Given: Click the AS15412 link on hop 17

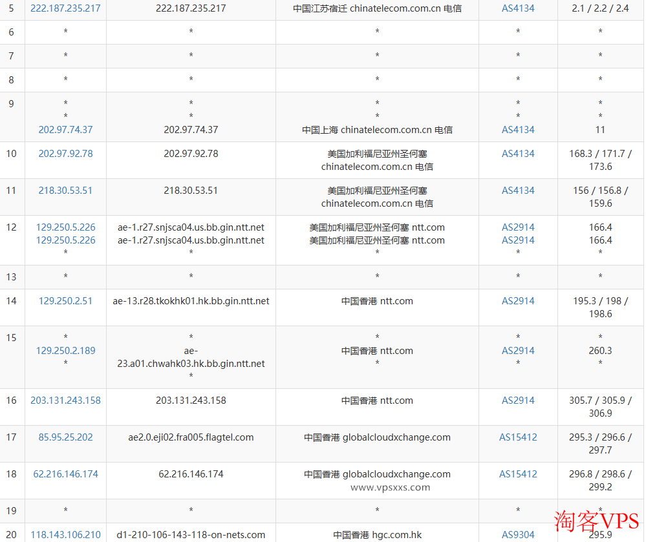Looking at the screenshot, I should click(x=518, y=437).
